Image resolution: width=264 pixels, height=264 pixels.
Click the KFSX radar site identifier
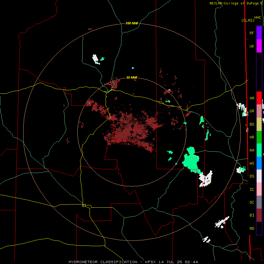click(x=150, y=262)
